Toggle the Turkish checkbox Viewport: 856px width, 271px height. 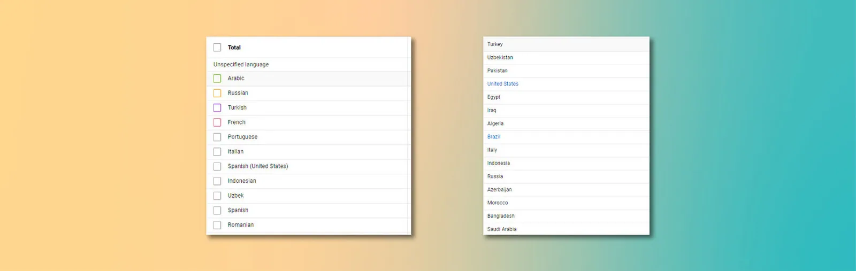pos(217,108)
